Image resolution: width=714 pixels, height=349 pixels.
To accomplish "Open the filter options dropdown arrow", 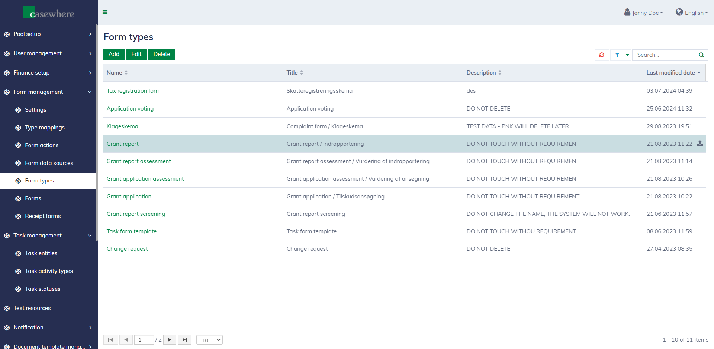I will 627,55.
